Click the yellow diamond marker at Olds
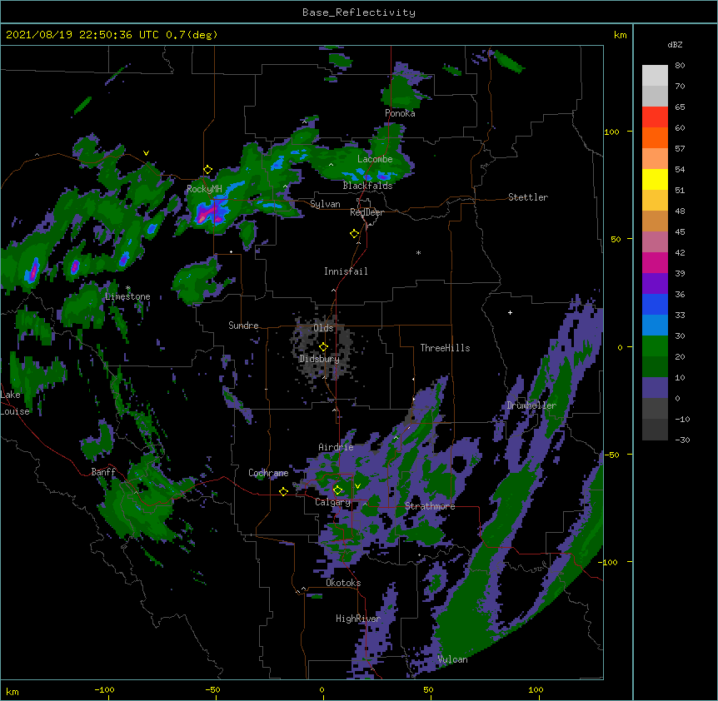The height and width of the screenshot is (701, 718). (323, 347)
